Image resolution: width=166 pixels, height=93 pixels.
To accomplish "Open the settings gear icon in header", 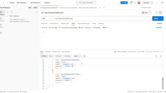I will tap(131, 3).
